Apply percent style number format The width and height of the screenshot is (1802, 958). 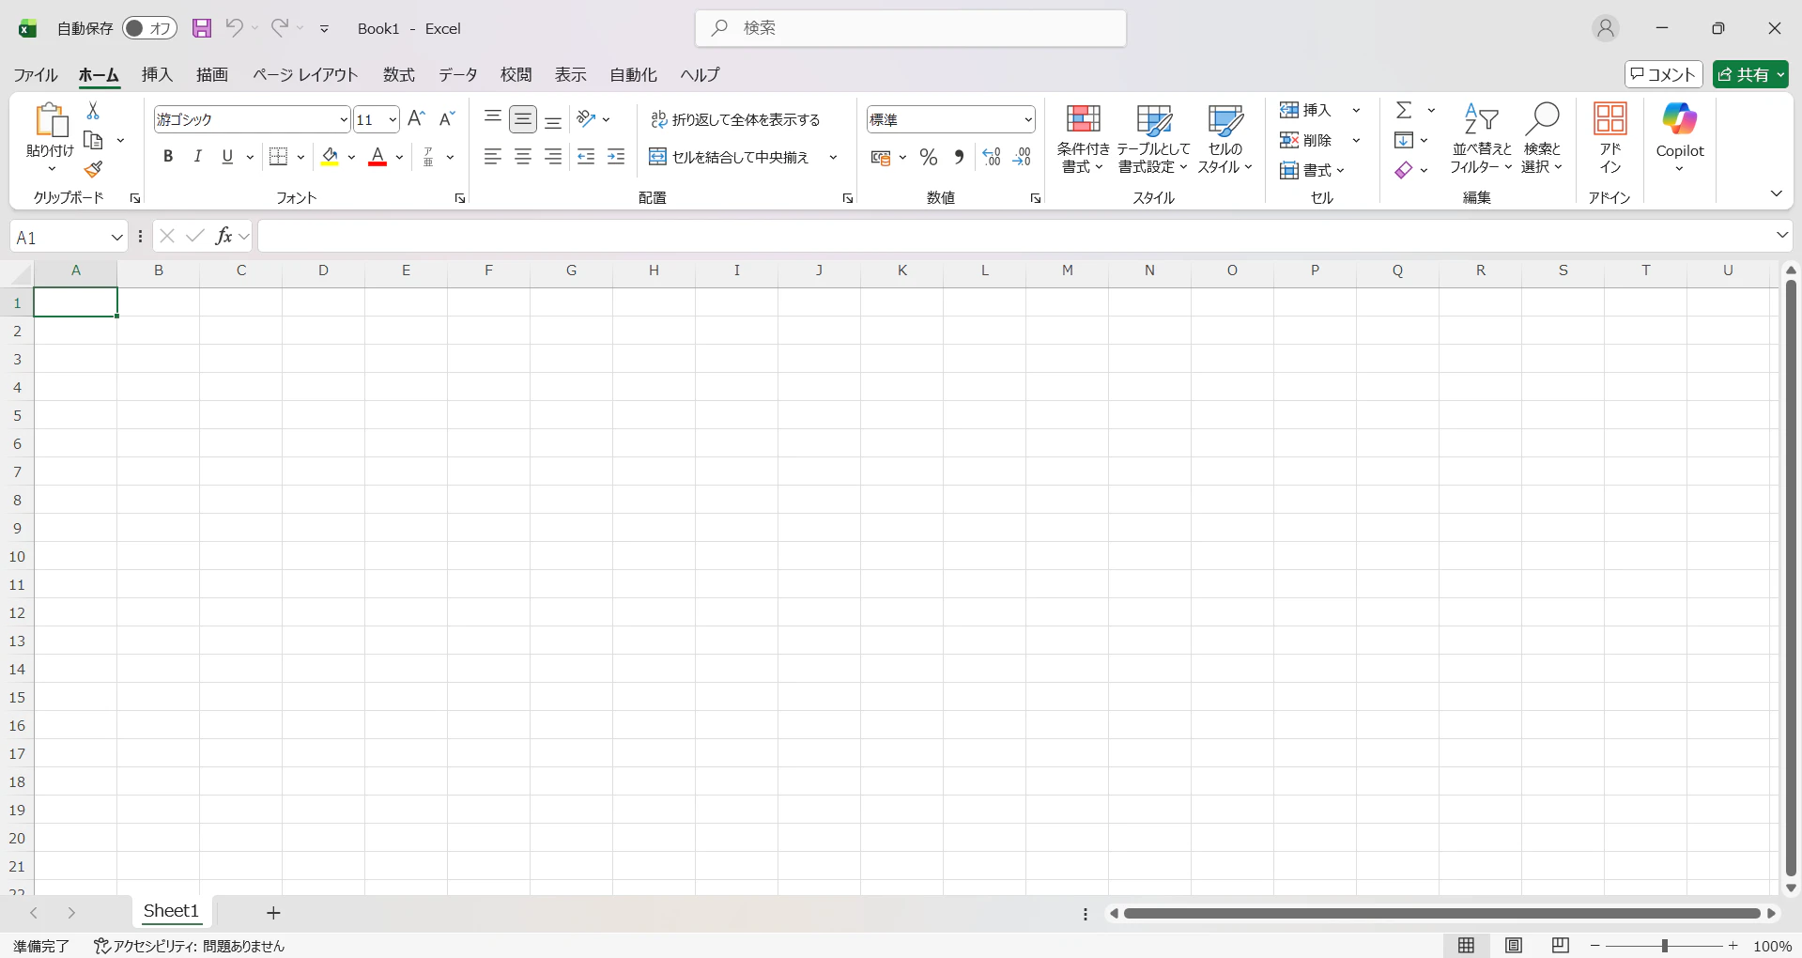pyautogui.click(x=929, y=157)
